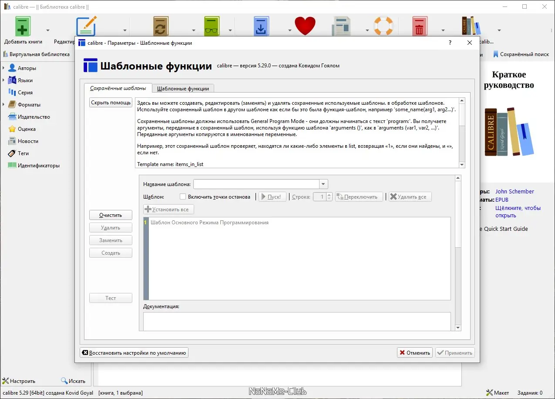
Task: Click the Remove books trash icon
Action: 419,27
